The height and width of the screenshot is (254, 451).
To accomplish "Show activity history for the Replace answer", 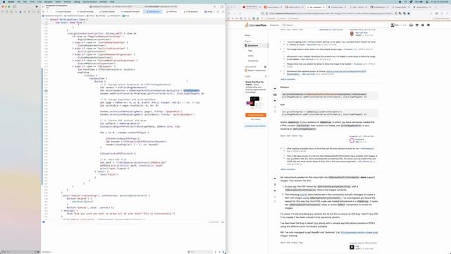I will (x=275, y=111).
